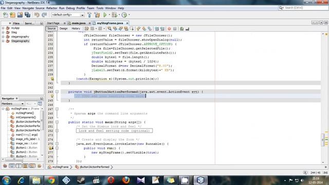Click the New Project toolbar icon

12,15
